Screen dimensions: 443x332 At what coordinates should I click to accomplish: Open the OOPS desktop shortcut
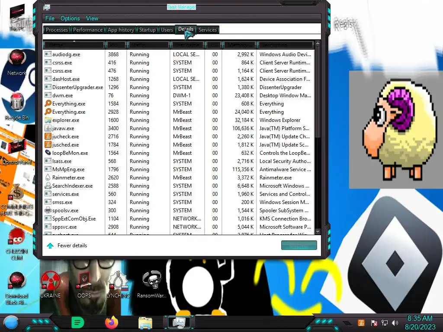click(84, 284)
